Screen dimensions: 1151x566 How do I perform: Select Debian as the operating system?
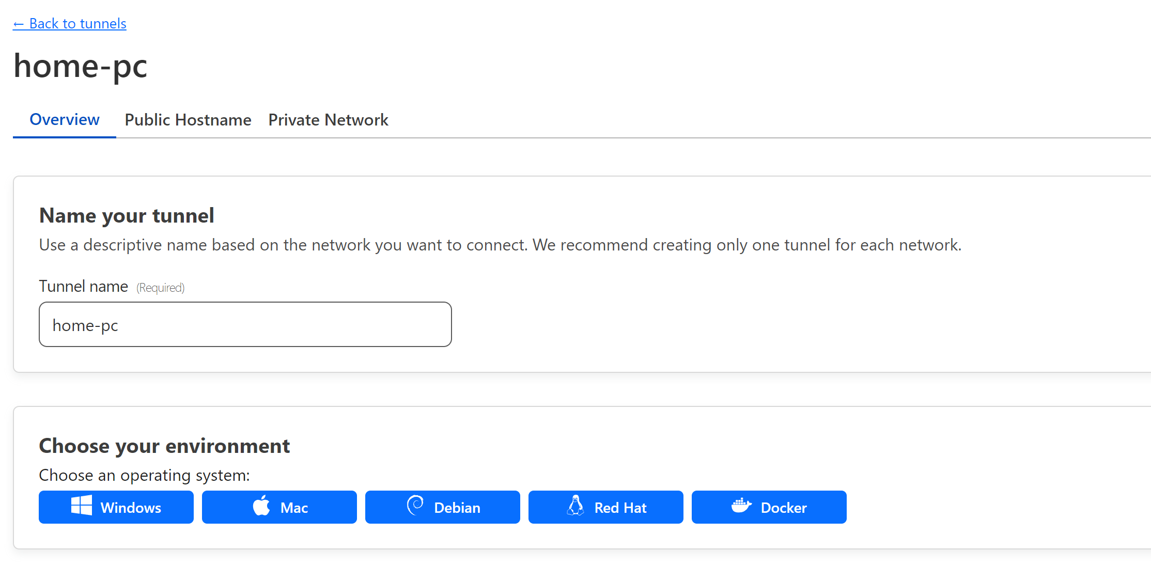[x=443, y=507]
